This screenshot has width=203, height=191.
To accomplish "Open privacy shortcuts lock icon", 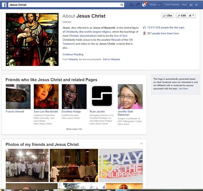I will [191, 5].
